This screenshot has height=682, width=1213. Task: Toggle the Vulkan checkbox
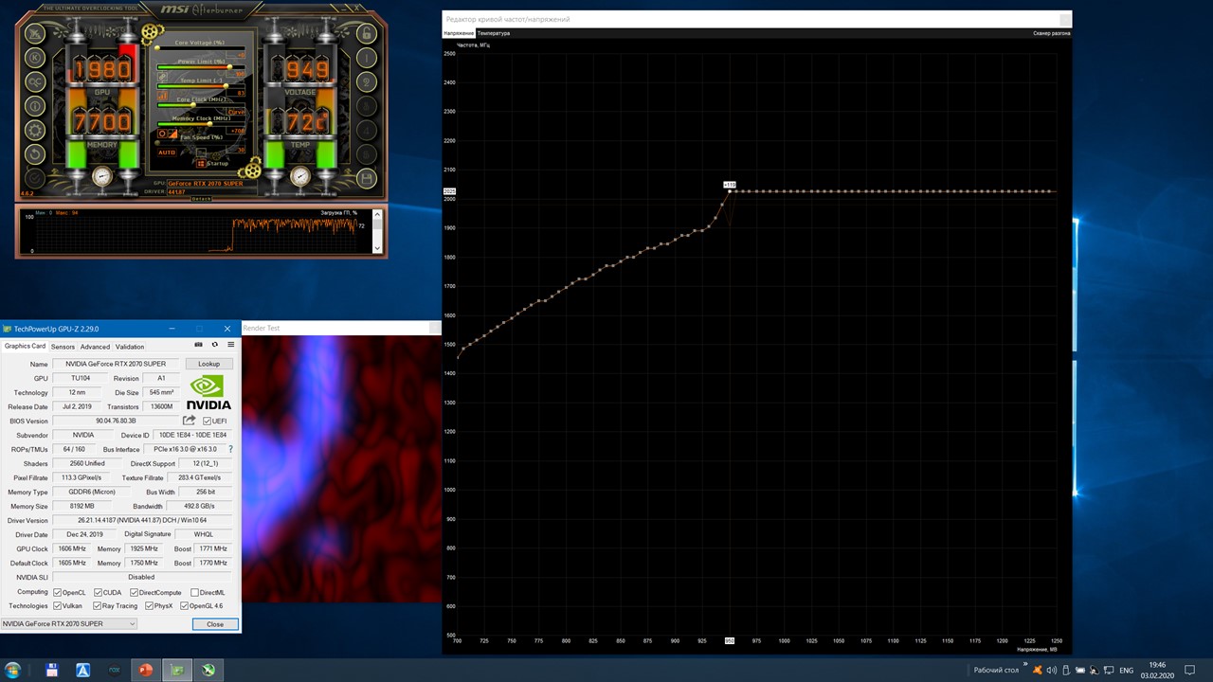pyautogui.click(x=58, y=606)
